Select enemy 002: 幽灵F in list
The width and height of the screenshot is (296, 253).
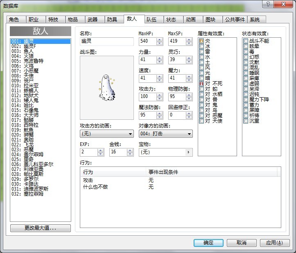pyautogui.click(x=41, y=46)
